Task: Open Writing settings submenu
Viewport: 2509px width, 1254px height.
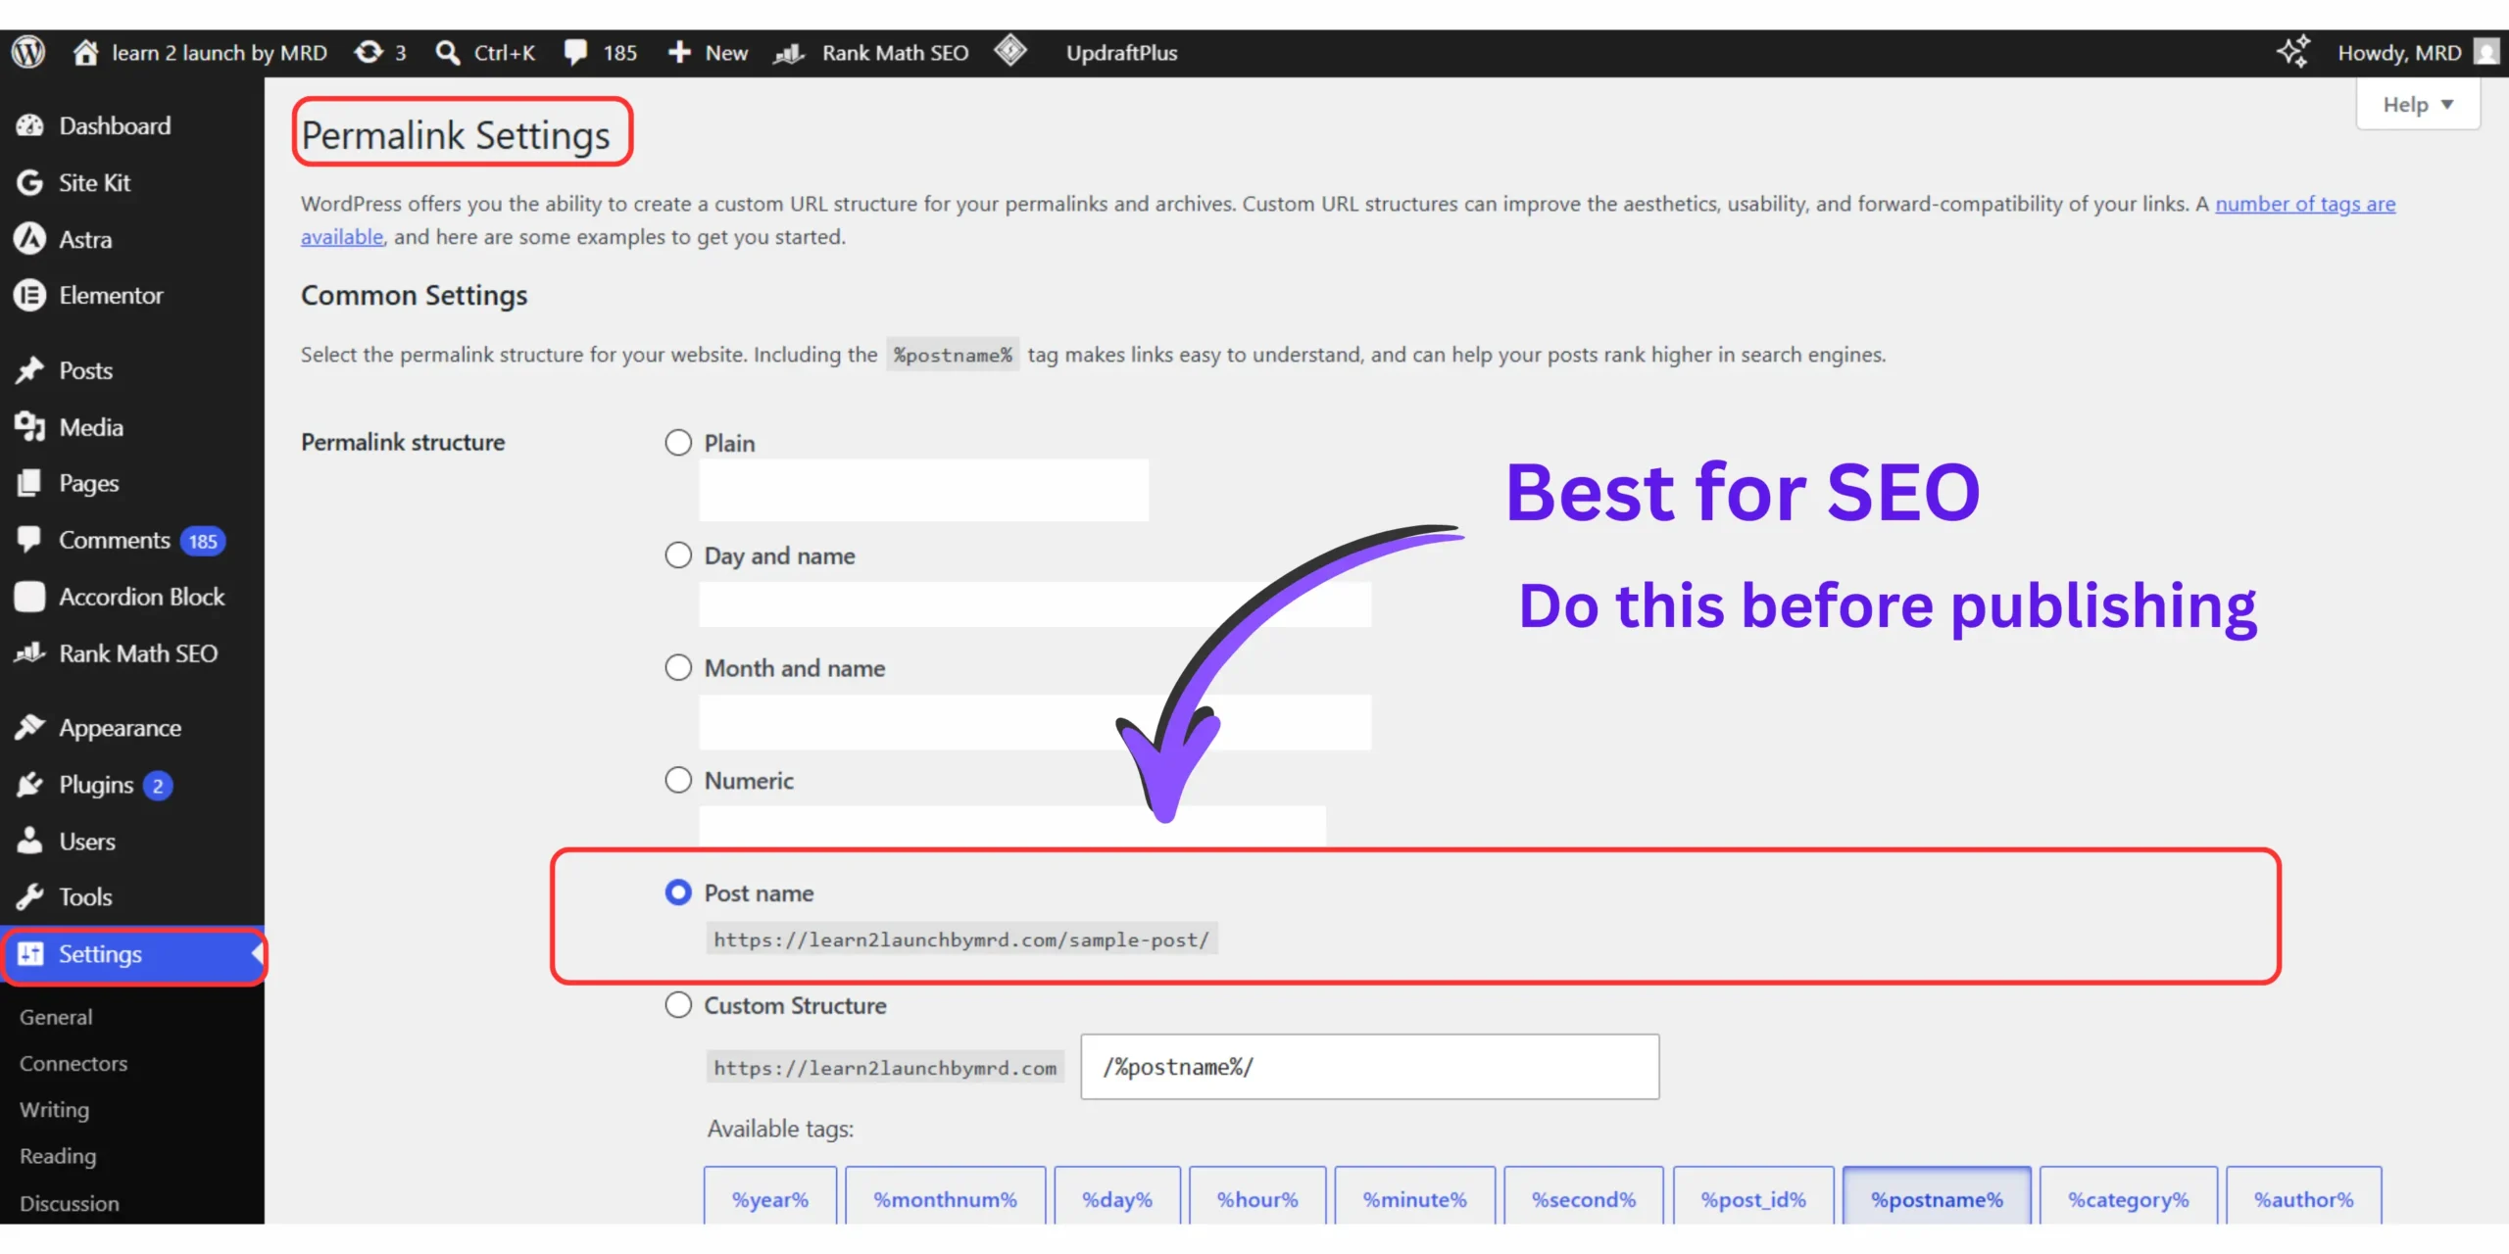Action: (x=55, y=1110)
